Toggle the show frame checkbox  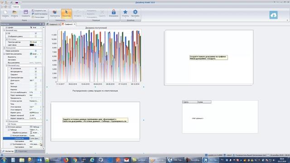click(36, 36)
